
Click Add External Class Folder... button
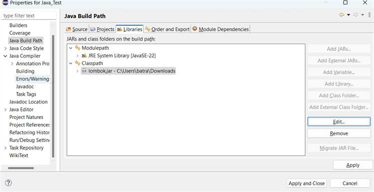(x=339, y=107)
